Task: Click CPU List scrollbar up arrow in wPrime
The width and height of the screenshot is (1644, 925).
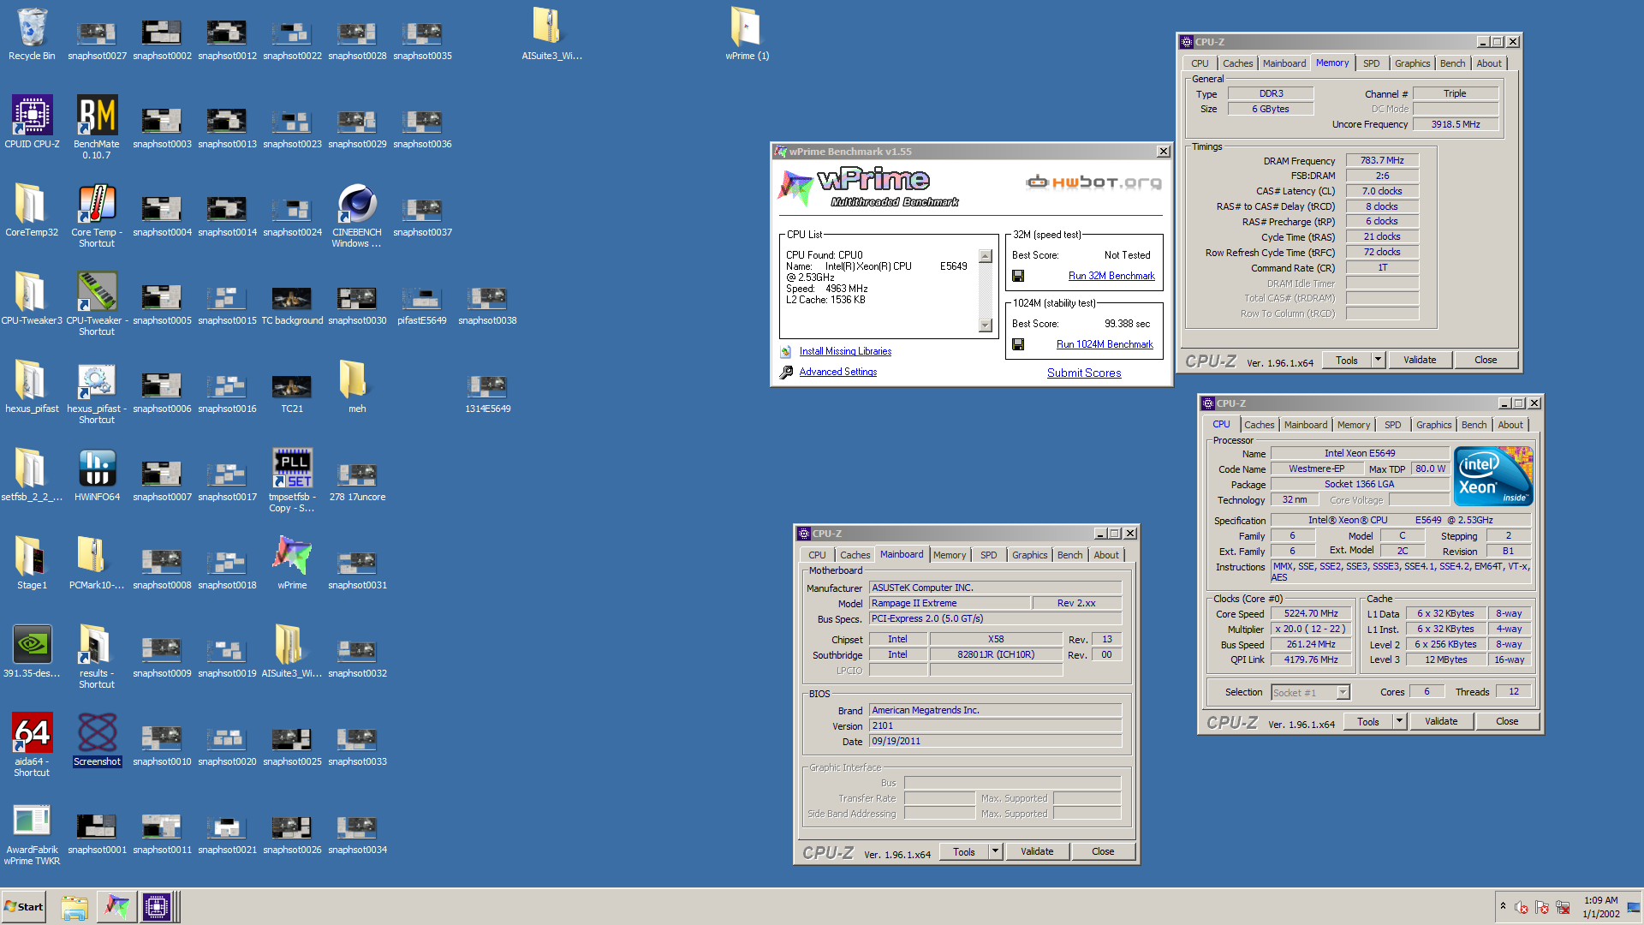Action: [986, 256]
